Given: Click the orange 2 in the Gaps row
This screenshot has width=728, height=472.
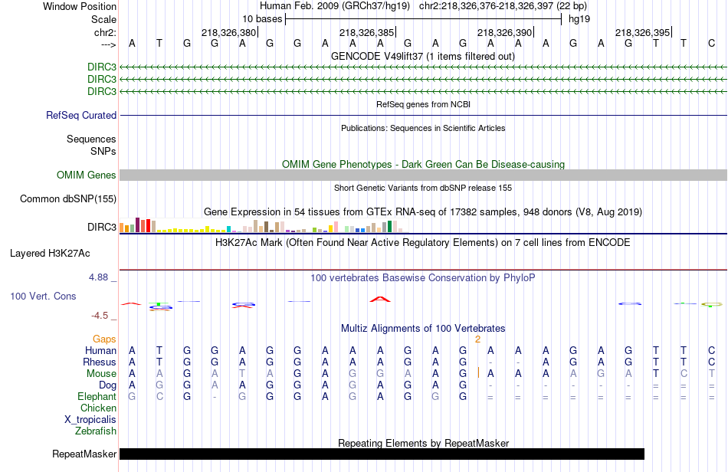Looking at the screenshot, I should [x=477, y=339].
